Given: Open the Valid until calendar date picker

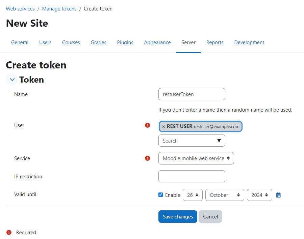Looking at the screenshot, I should pyautogui.click(x=278, y=195).
